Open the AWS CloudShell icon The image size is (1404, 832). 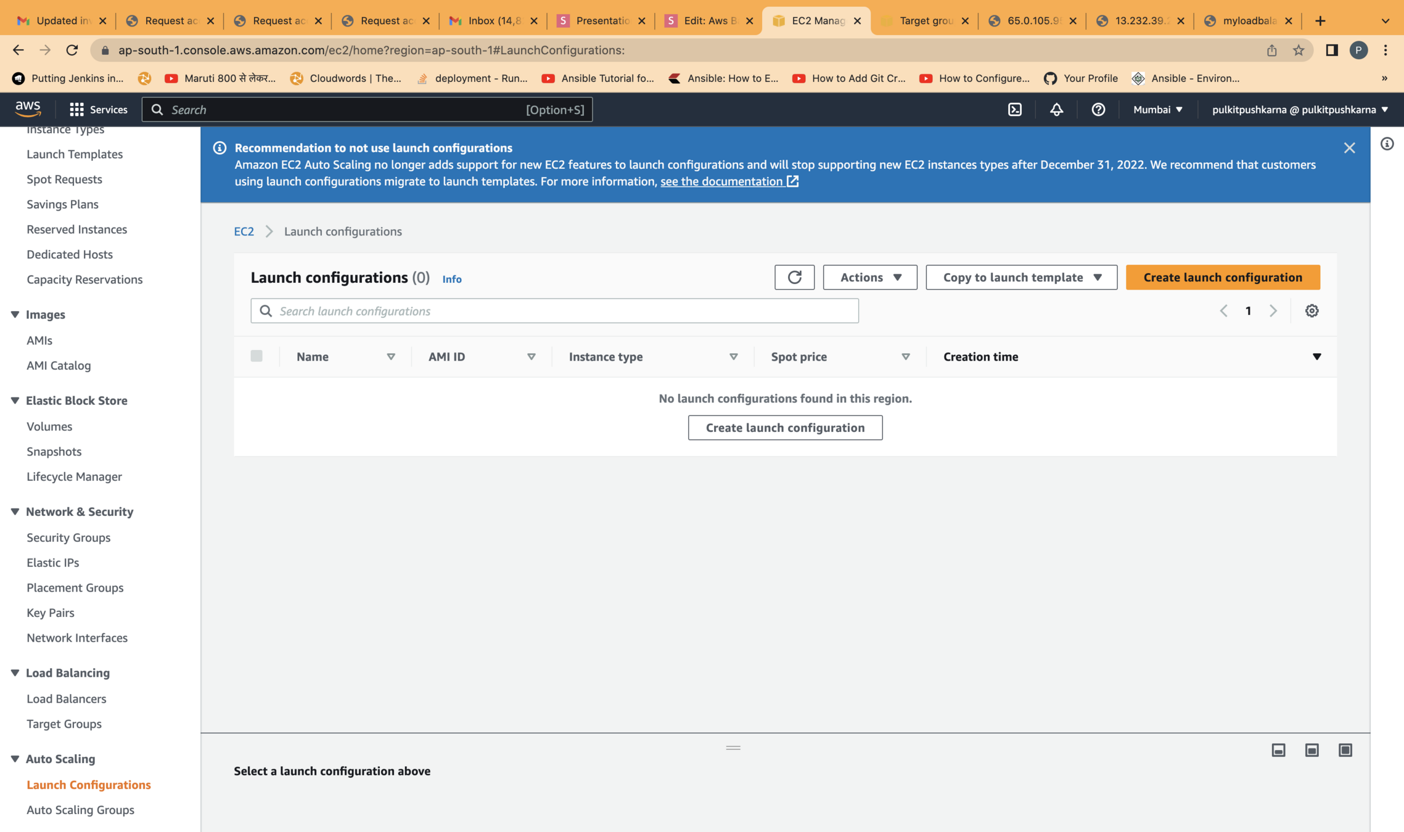pos(1015,110)
